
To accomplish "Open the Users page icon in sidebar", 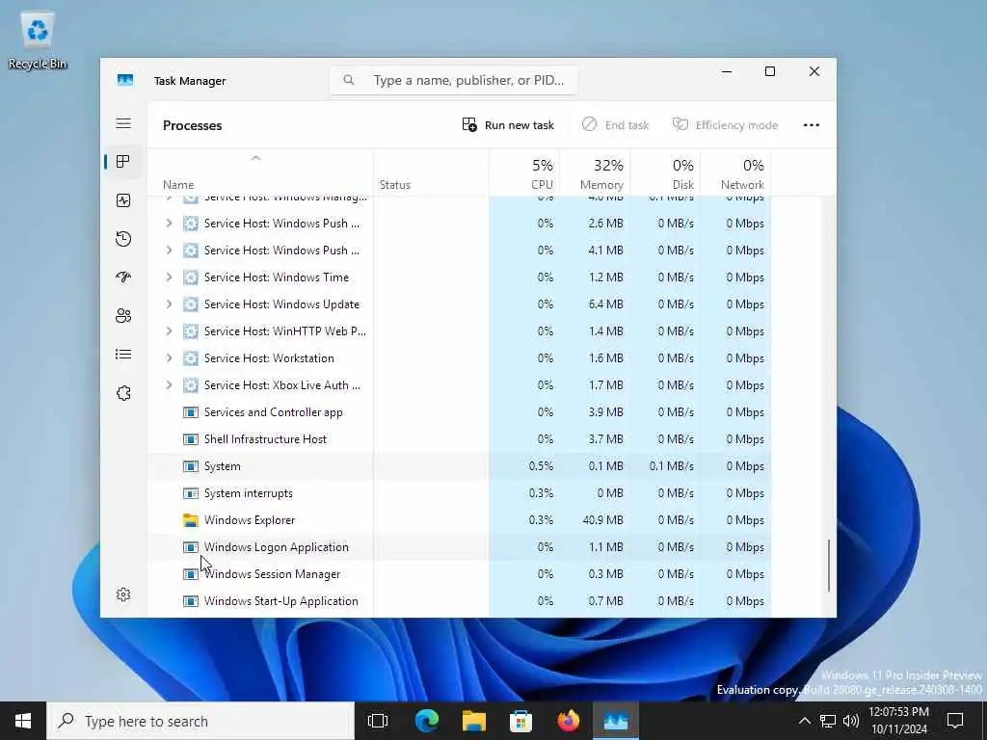I will click(123, 316).
